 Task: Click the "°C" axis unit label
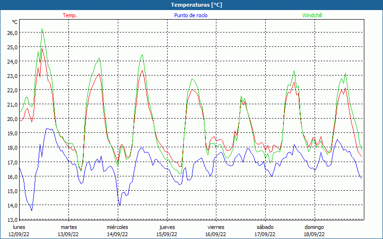coord(15,22)
